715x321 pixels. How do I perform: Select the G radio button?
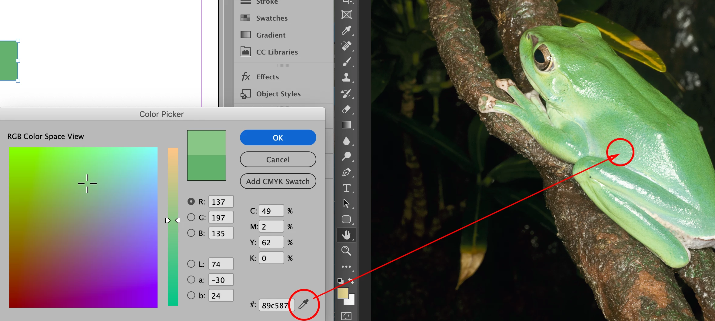(191, 217)
